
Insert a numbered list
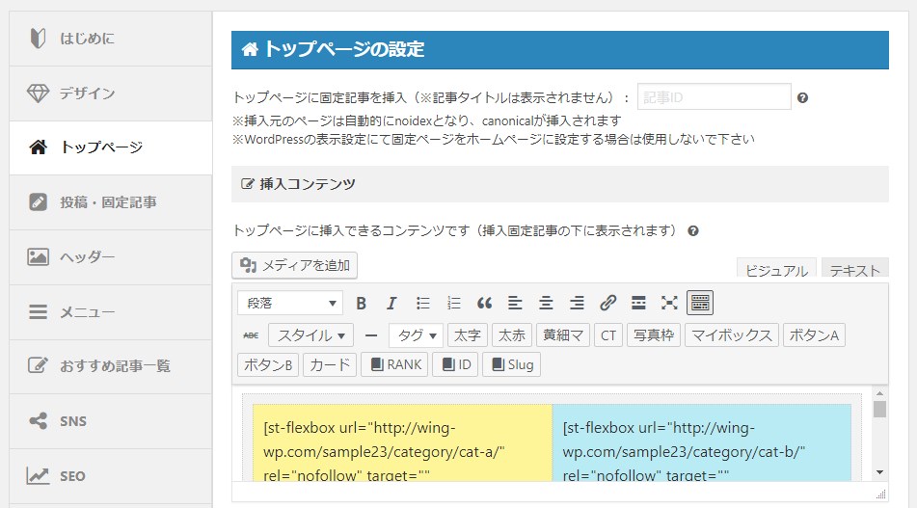pos(453,303)
